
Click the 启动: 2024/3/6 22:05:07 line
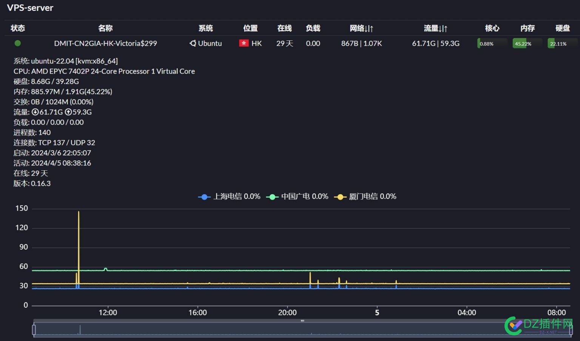coord(52,153)
